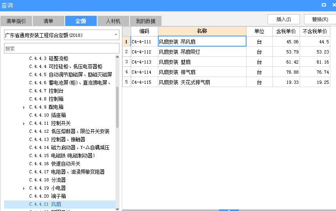The image size is (336, 211).
Task: Click the 44.5 untaxed price cell
Action: pyautogui.click(x=315, y=42)
